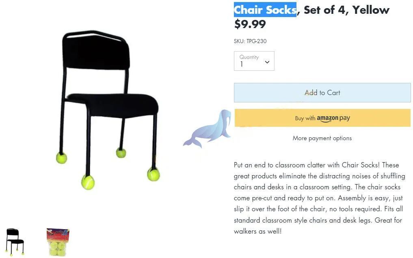Click the tennis ball on the chair's rear-left leg

point(61,158)
